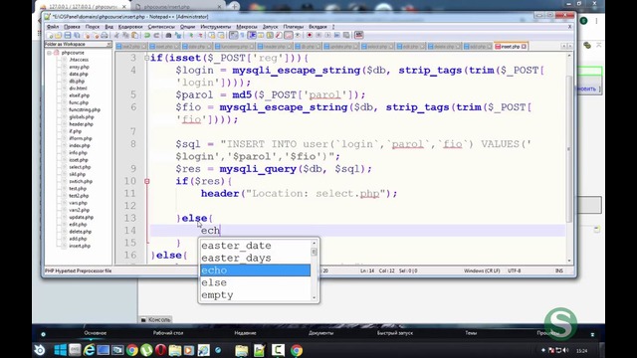Select empty in autocomplete list
Viewport: 637px width, 358px height.
[x=255, y=294]
